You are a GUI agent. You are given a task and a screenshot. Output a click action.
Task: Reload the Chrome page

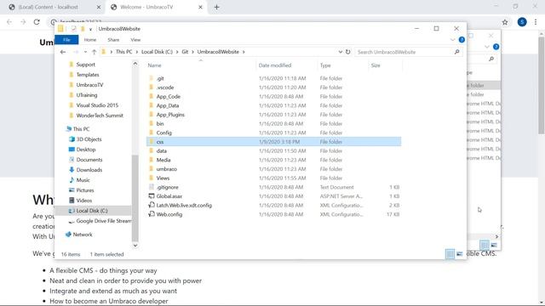(37, 22)
